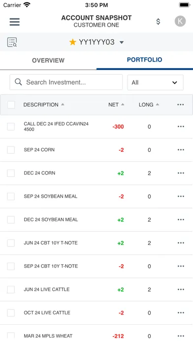Viewport: 193px width, 343px height.
Task: Select the DEC 24 CORN checkbox
Action: click(11, 173)
